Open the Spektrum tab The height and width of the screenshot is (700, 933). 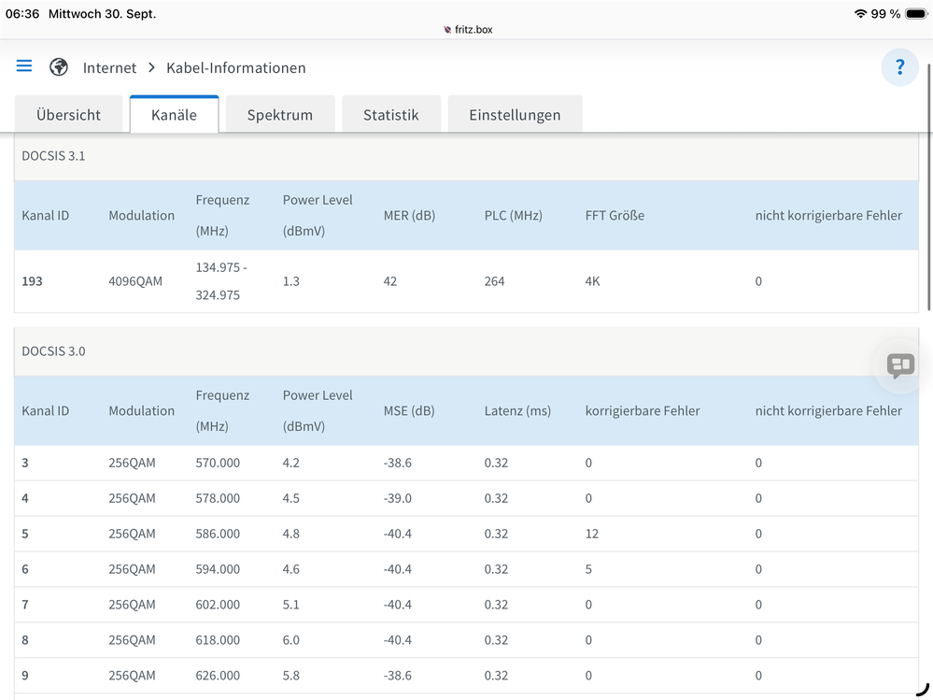click(x=280, y=114)
